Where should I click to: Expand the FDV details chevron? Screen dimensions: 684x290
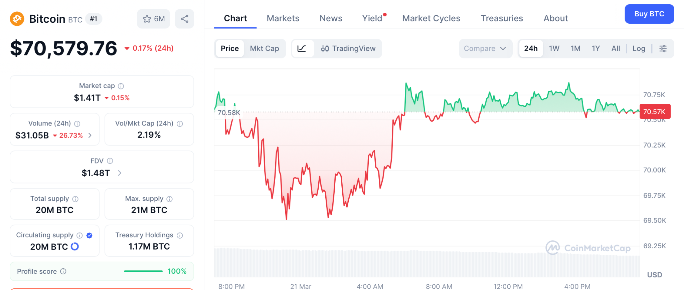click(120, 173)
